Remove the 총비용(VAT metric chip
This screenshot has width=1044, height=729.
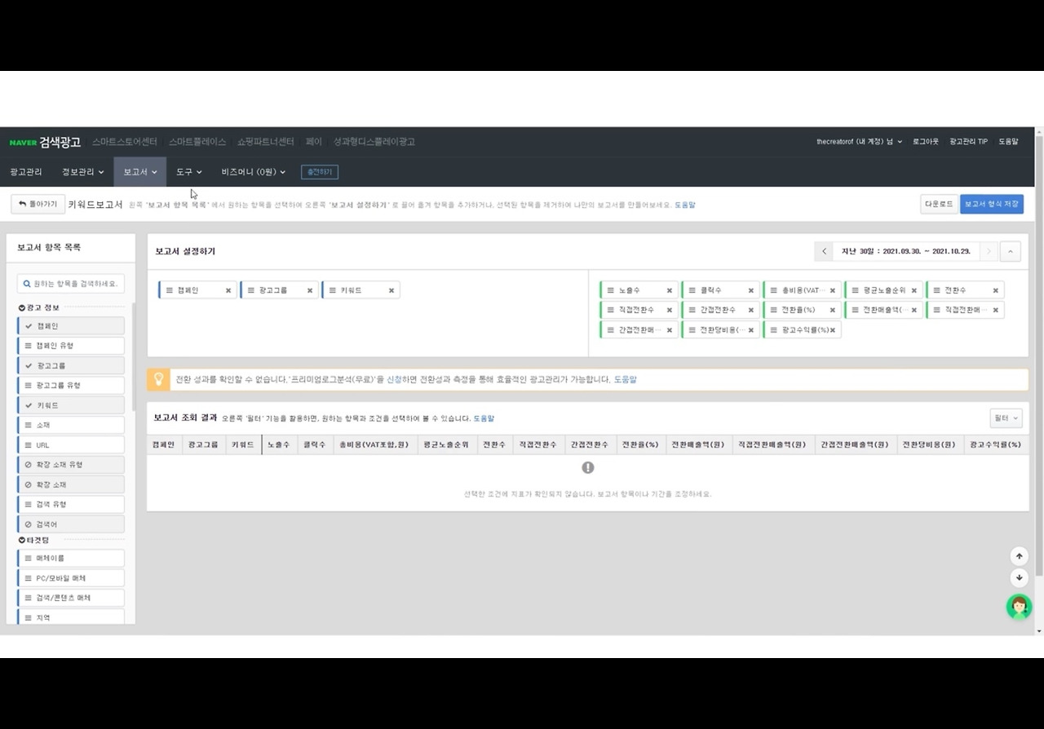(x=833, y=290)
